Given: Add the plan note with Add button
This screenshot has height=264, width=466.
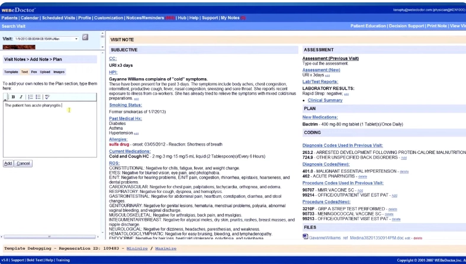Looking at the screenshot, I should click(8, 163).
